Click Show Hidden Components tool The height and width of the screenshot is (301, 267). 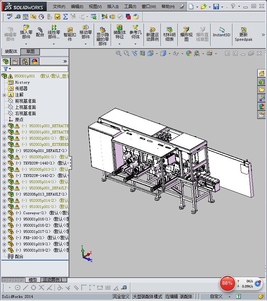pyautogui.click(x=103, y=36)
